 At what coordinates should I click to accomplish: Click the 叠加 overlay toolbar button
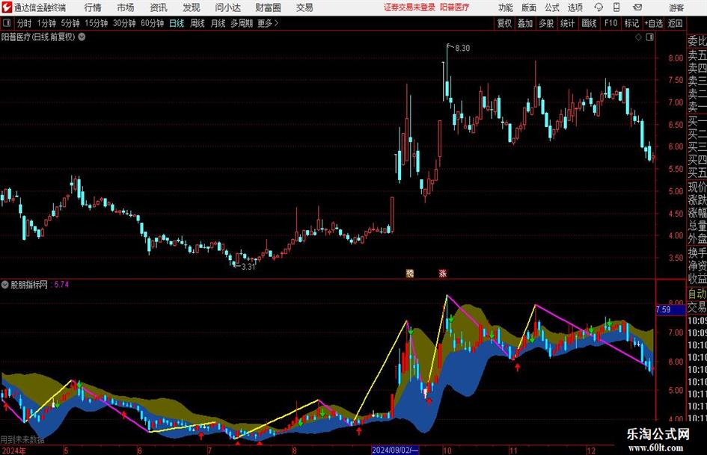coord(525,23)
